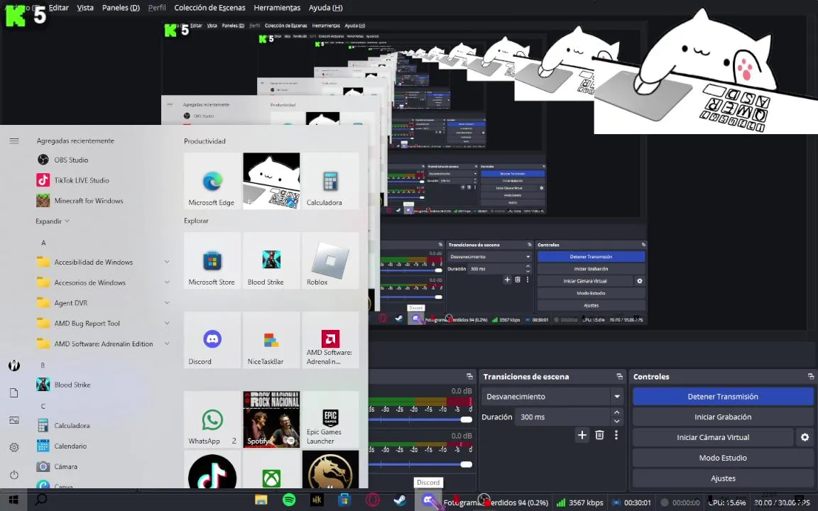818x511 pixels.
Task: Increase Duración with up arrow
Action: (616, 412)
